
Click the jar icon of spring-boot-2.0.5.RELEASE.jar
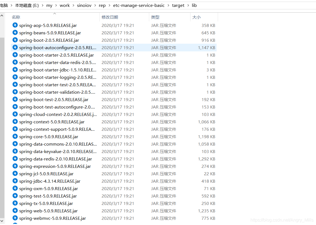pyautogui.click(x=15, y=40)
